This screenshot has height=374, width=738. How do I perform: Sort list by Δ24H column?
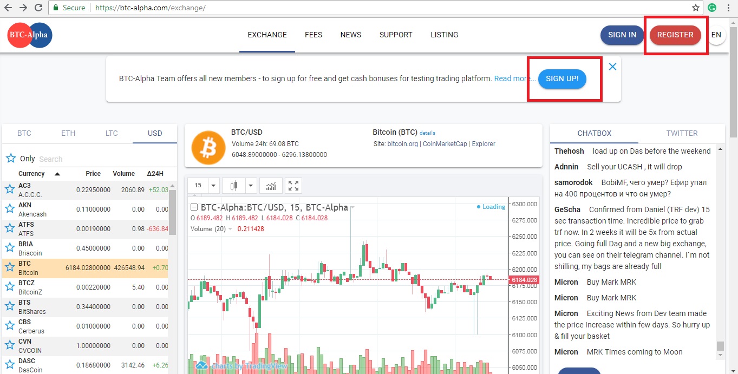[155, 174]
